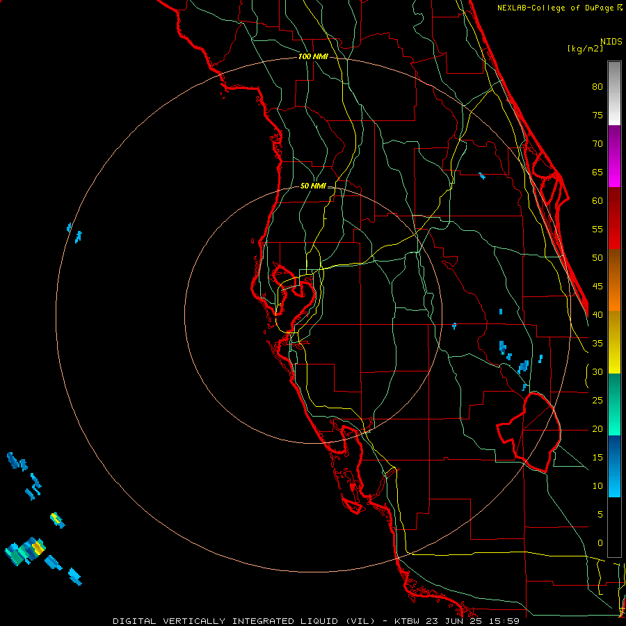Pick the blue-cyan segment of color bar
Viewport: 626px width, 626px height.
click(x=614, y=466)
